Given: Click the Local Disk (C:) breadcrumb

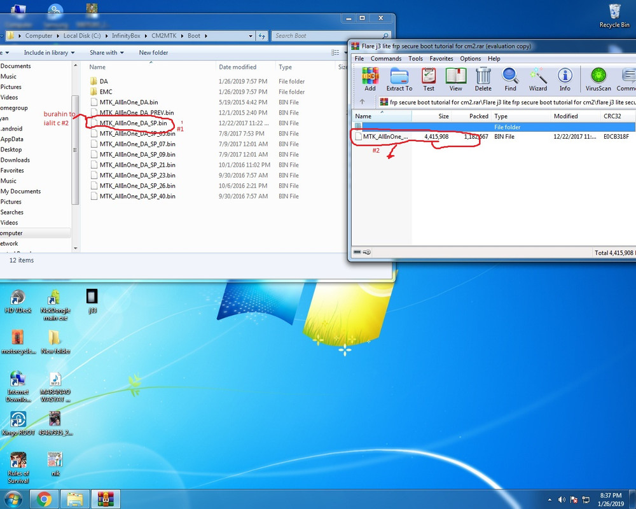Looking at the screenshot, I should pyautogui.click(x=82, y=36).
